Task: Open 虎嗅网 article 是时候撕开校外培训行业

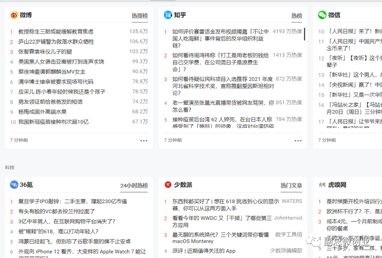Action: tap(354, 202)
